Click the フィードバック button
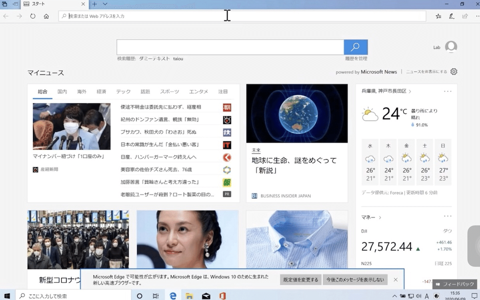 [x=455, y=284]
